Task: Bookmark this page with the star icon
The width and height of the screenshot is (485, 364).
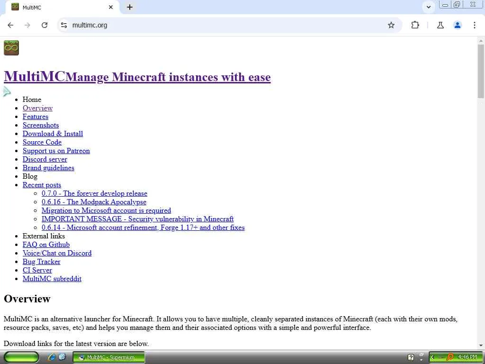Action: (391, 25)
